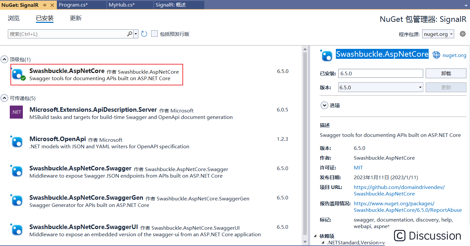The width and height of the screenshot is (470, 246).
Task: Click the Microsoft.OpenApi package icon
Action: (x=16, y=142)
